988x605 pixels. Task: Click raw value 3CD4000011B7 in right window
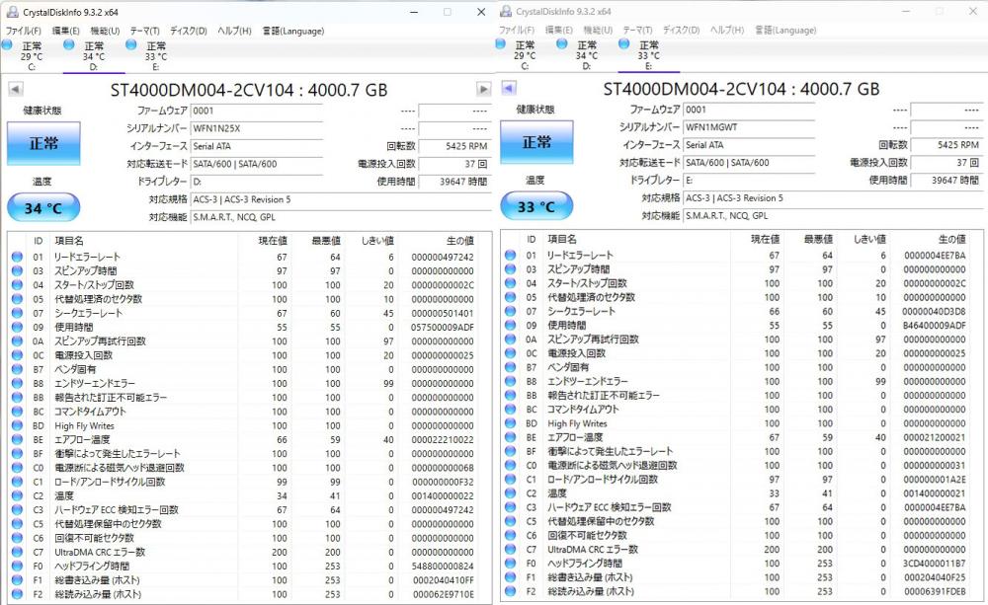pos(935,563)
